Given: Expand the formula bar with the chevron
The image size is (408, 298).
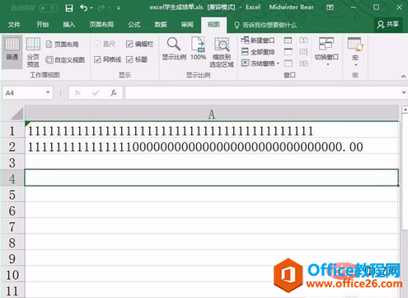Looking at the screenshot, I should 404,92.
